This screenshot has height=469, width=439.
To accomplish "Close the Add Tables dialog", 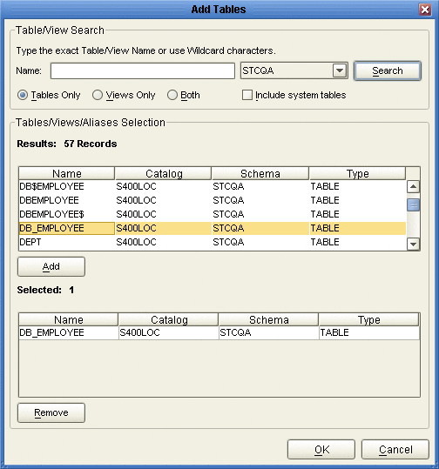I will 425,10.
